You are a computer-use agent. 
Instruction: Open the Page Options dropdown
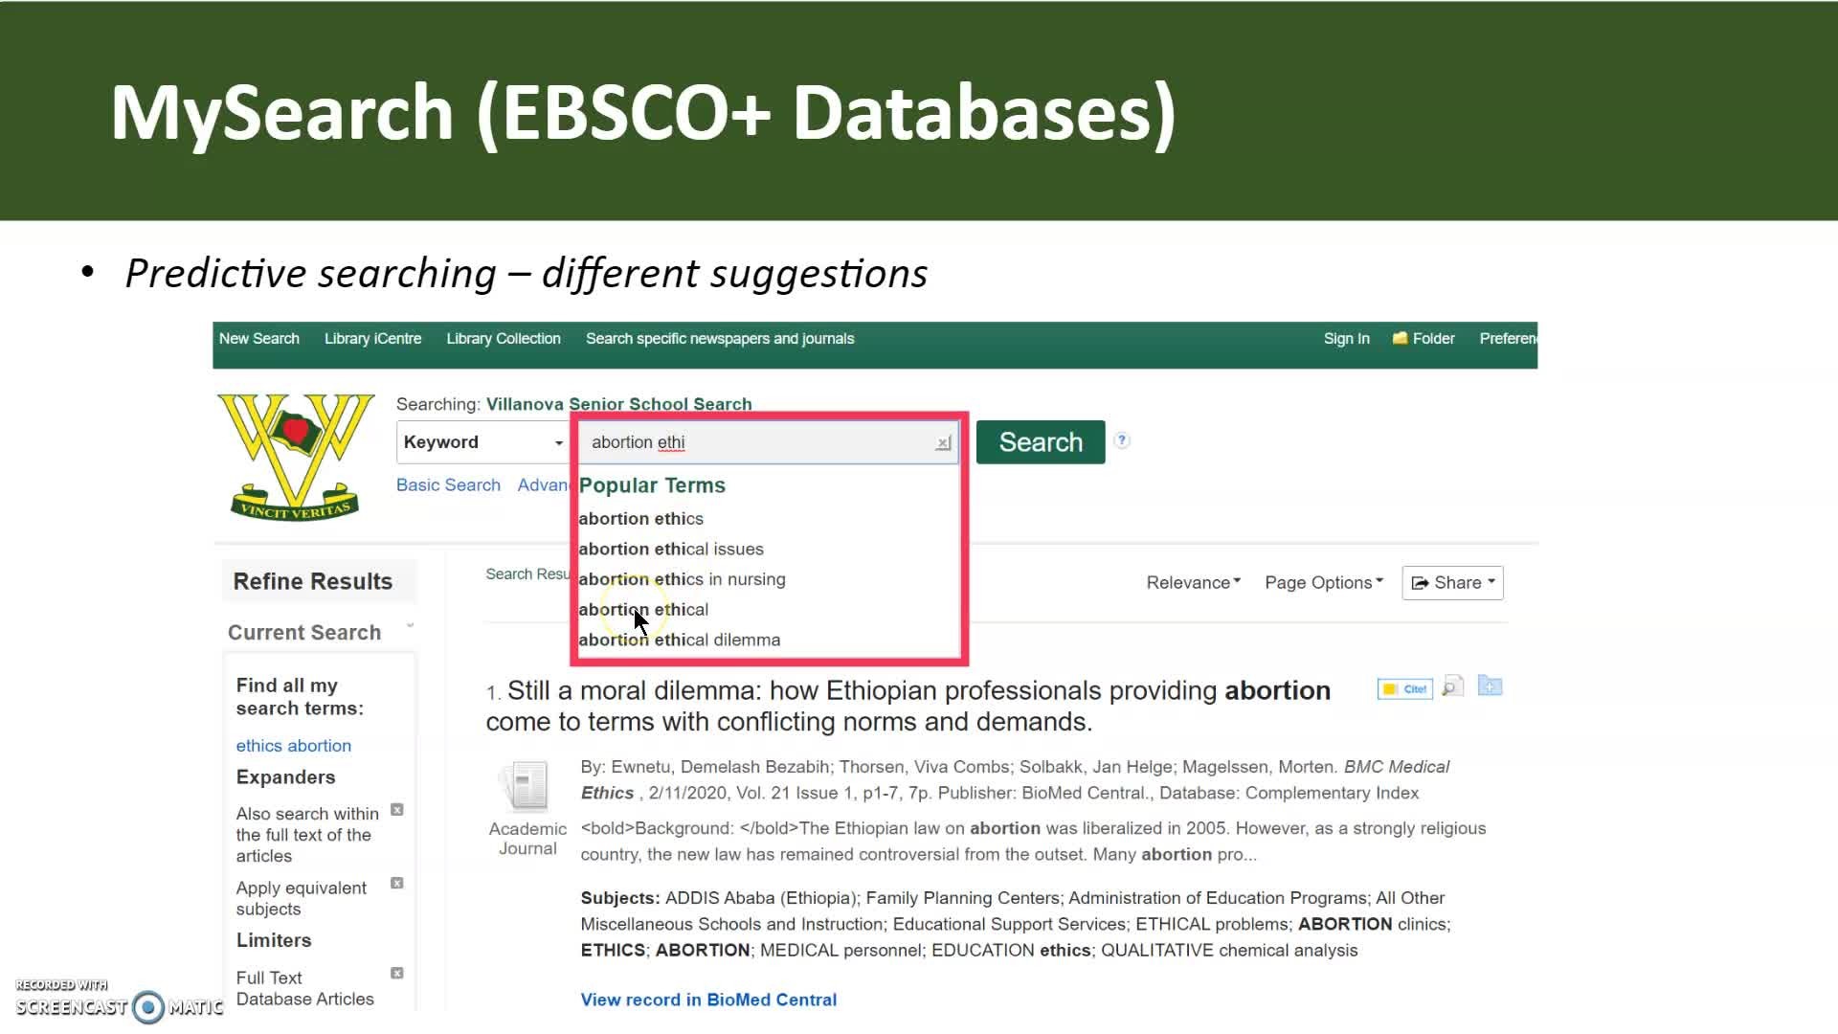click(x=1323, y=582)
